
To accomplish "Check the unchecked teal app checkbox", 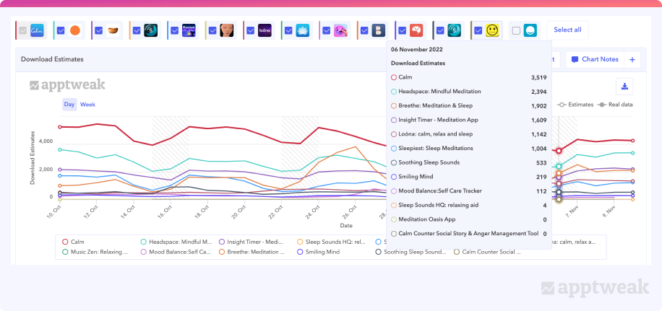I will 516,30.
